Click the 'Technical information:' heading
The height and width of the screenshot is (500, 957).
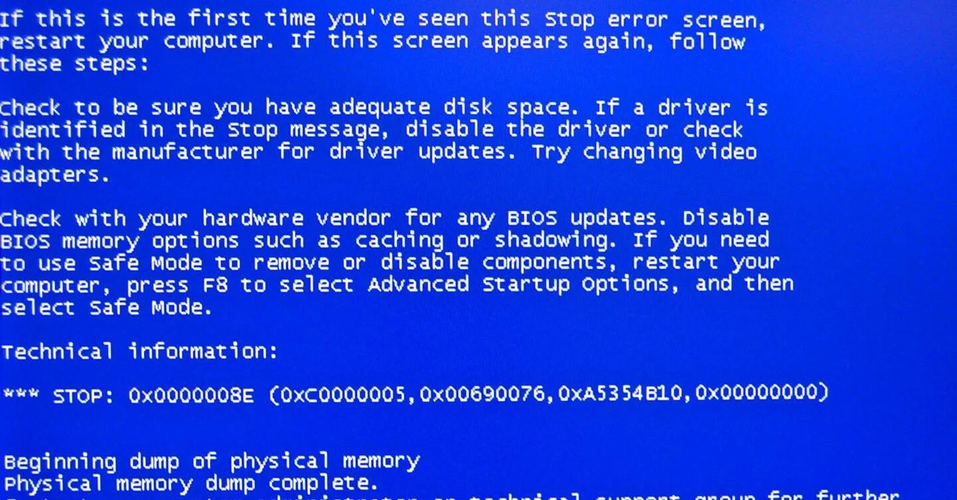(x=139, y=351)
